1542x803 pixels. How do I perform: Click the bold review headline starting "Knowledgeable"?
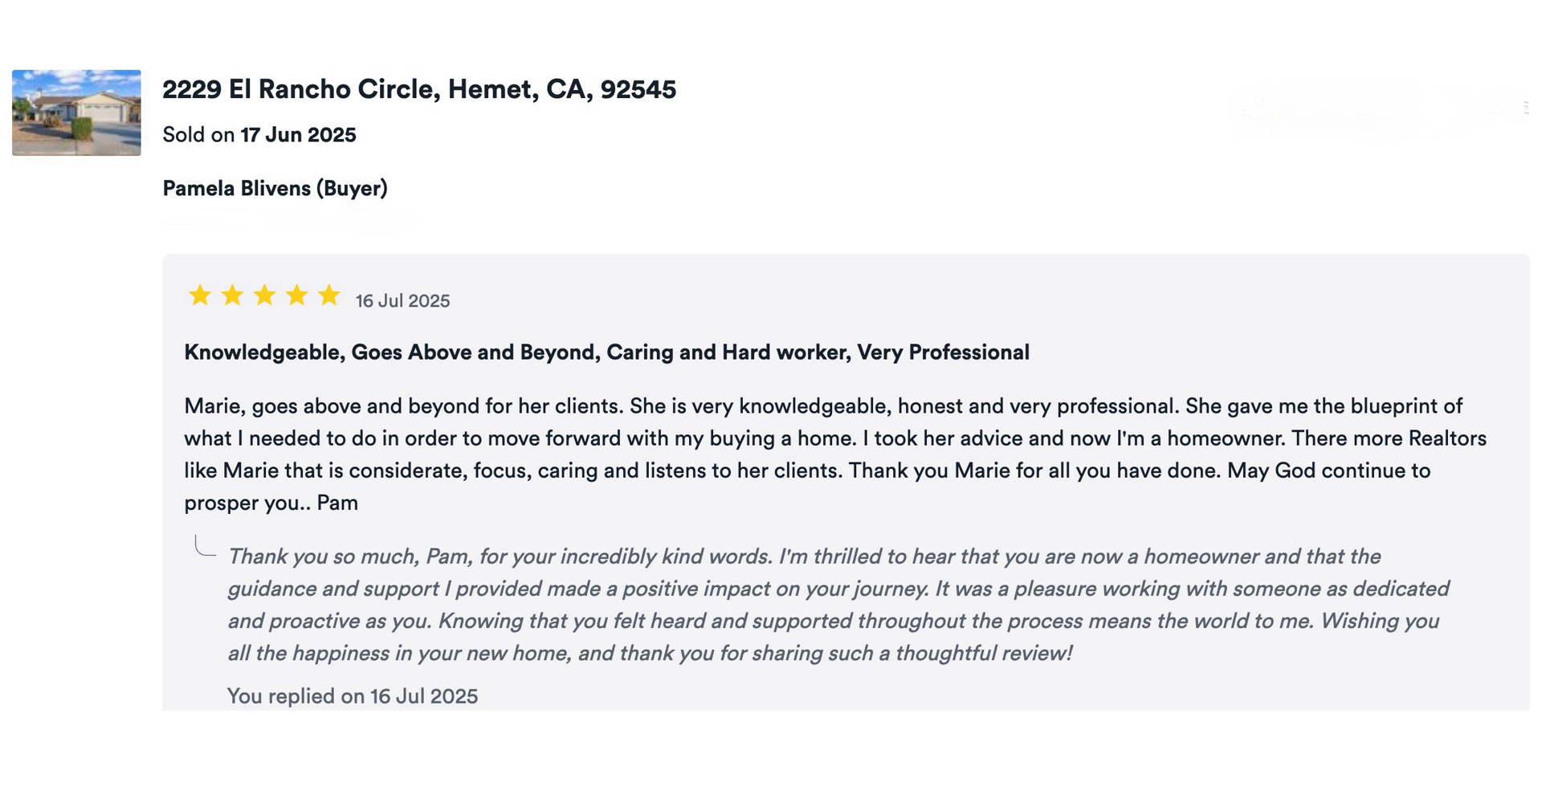click(606, 353)
